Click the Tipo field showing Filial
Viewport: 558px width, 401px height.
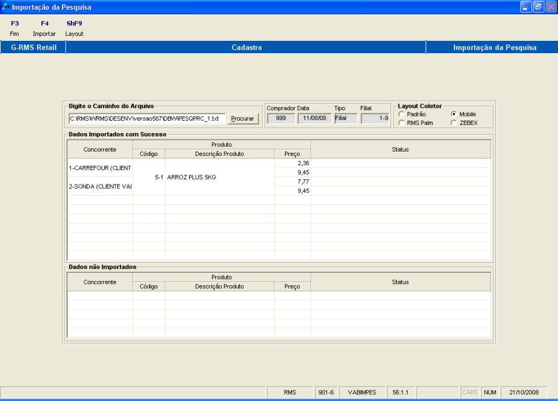345,118
